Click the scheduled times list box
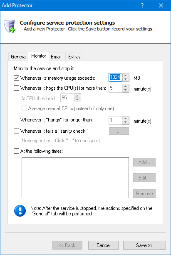Image resolution: width=171 pixels, height=255 pixels. pyautogui.click(x=75, y=178)
